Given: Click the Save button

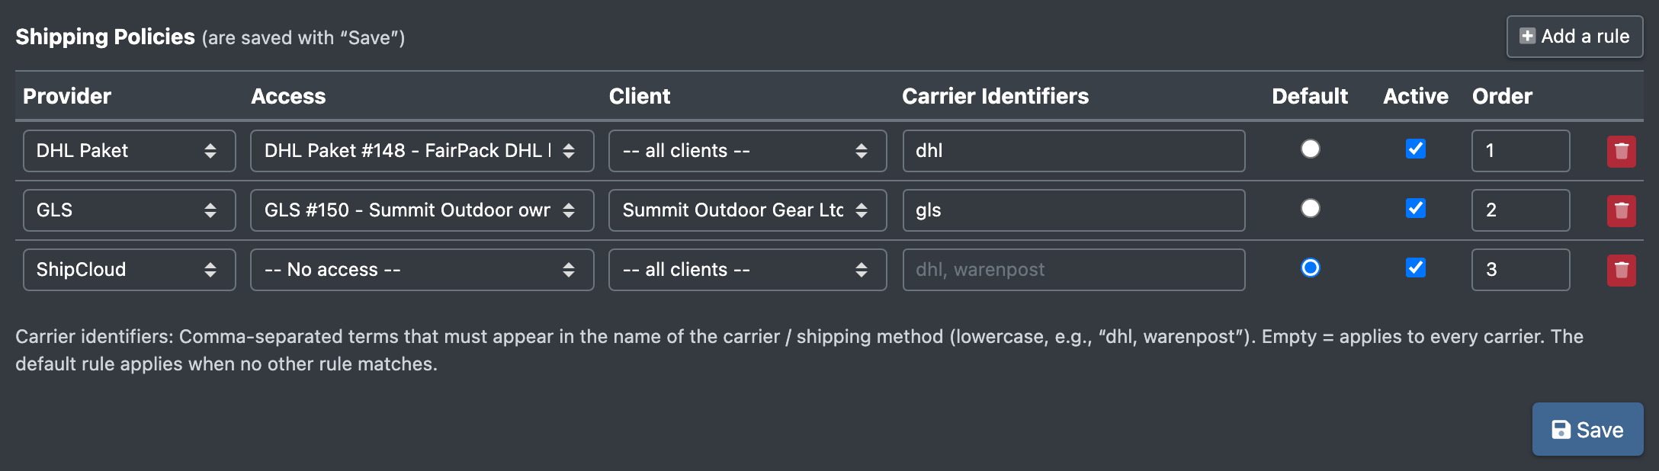Looking at the screenshot, I should tap(1587, 429).
